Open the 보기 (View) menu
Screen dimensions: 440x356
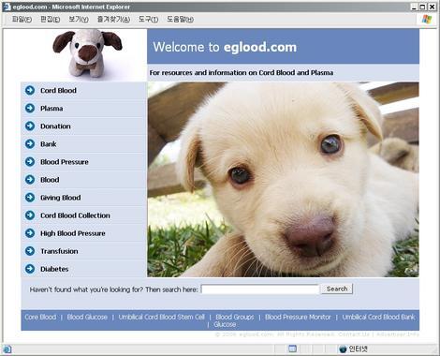(x=79, y=20)
